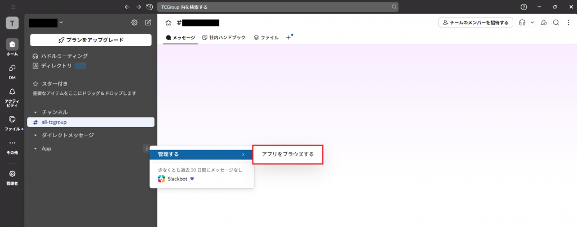Open the history clock icon
Screen dimensions: 577x227
[149, 7]
